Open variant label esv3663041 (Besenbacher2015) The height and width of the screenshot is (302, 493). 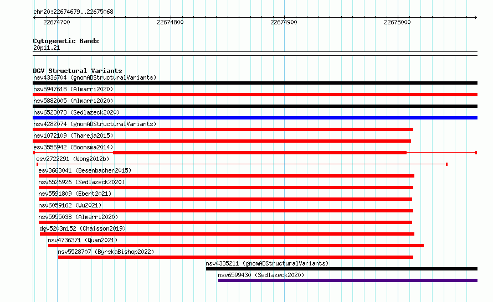[x=85, y=170]
